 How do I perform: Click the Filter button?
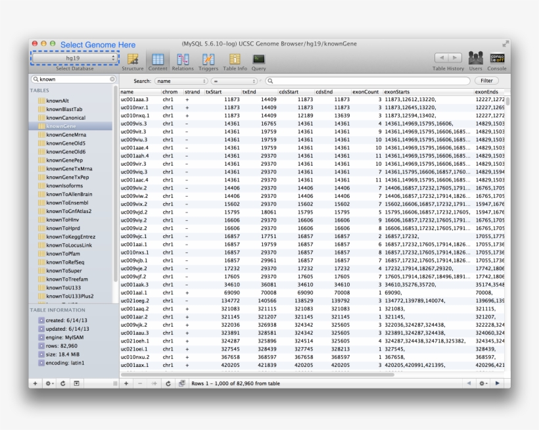tap(486, 81)
